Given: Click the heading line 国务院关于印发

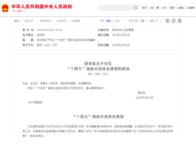Looking at the screenshot, I should tap(98, 63).
